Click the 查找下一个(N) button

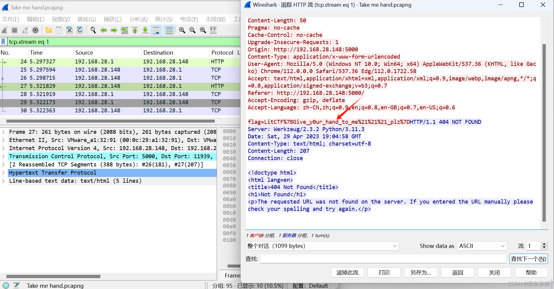[x=528, y=258]
